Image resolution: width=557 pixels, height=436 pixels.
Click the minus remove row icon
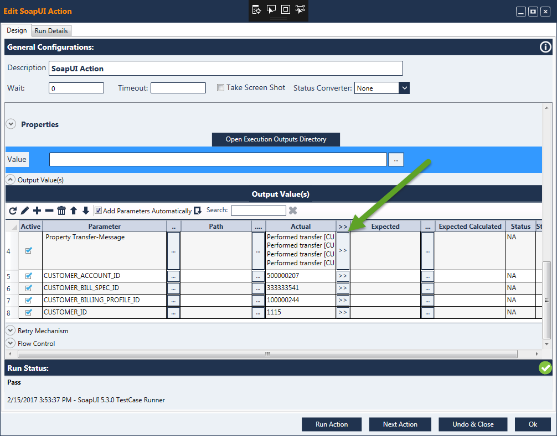(x=49, y=211)
